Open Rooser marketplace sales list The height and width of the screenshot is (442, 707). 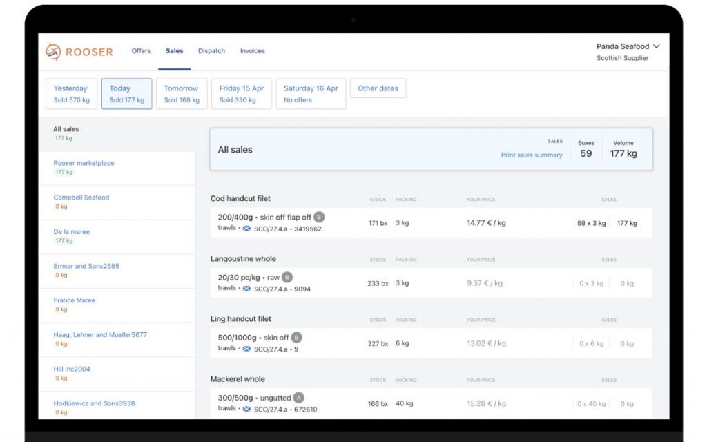[x=84, y=164]
